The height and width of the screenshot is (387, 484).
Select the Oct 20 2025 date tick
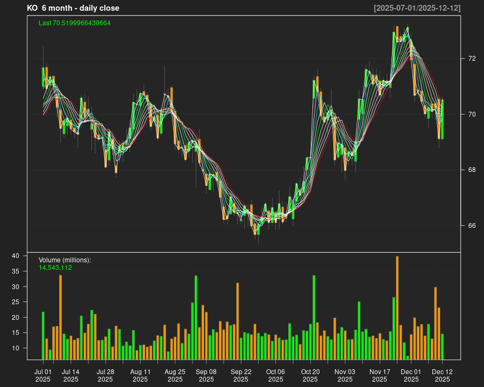tap(310, 375)
